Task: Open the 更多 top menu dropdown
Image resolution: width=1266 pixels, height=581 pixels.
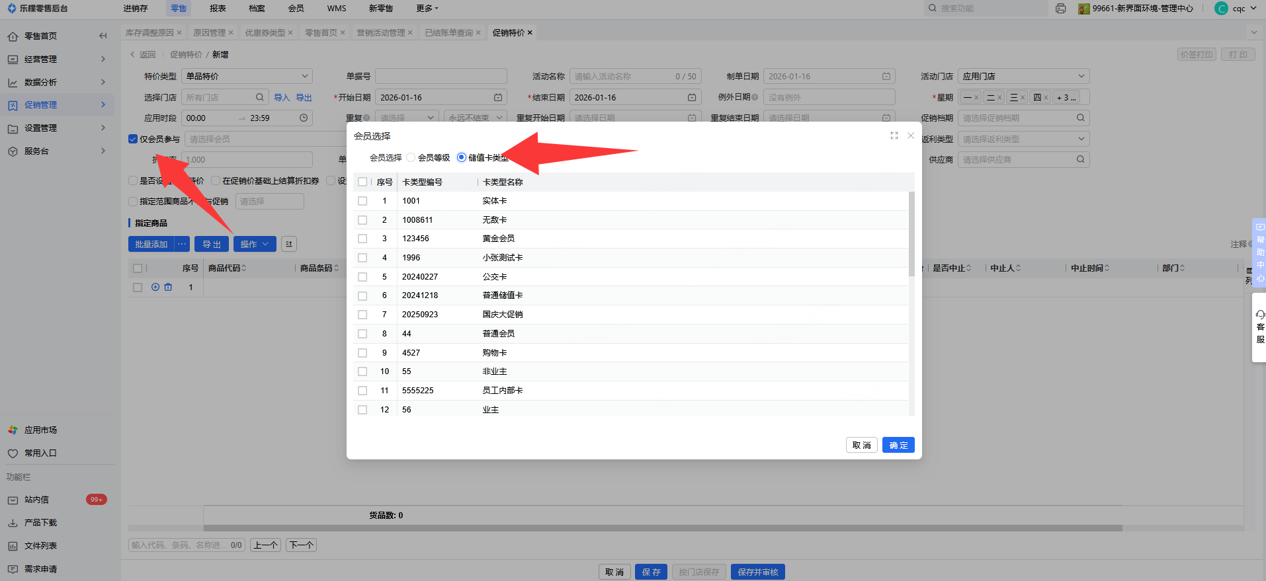Action: 427,9
